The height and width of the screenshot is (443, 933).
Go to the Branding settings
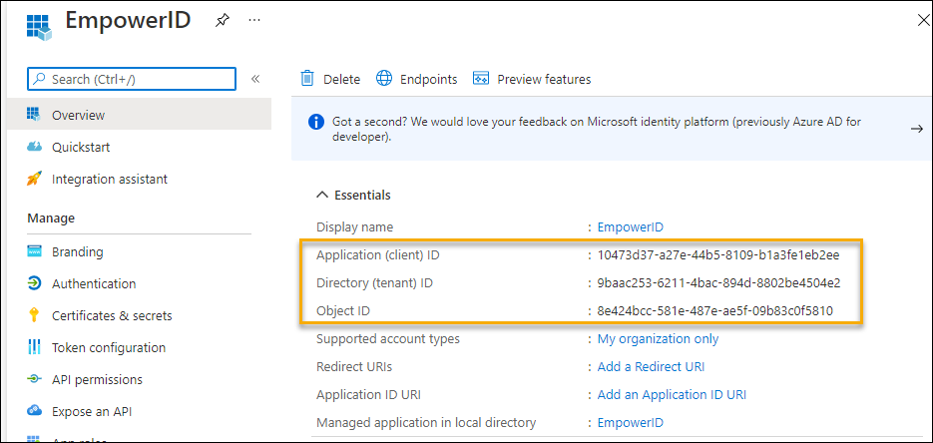click(x=77, y=251)
